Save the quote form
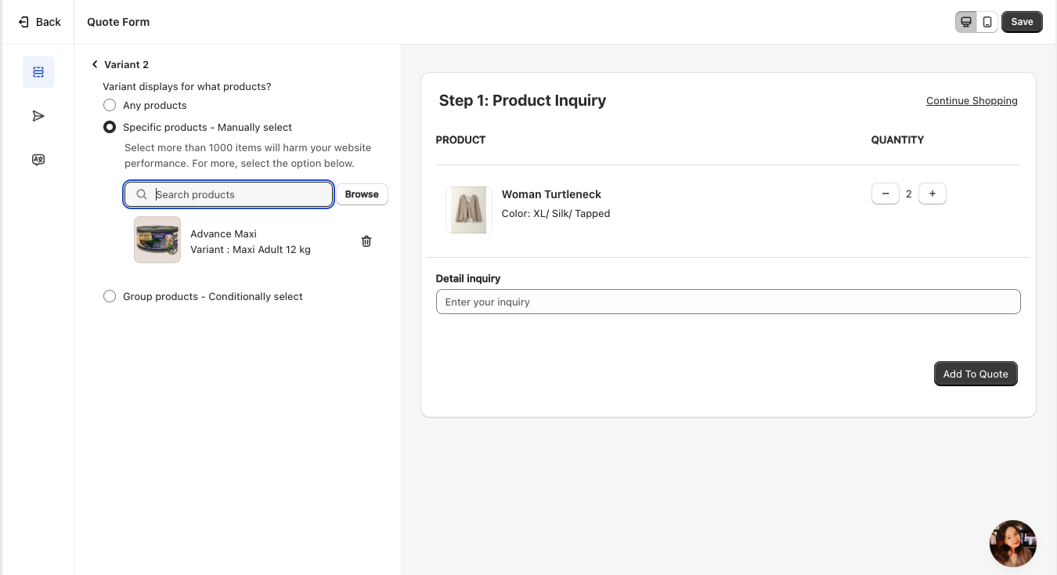 1021,22
